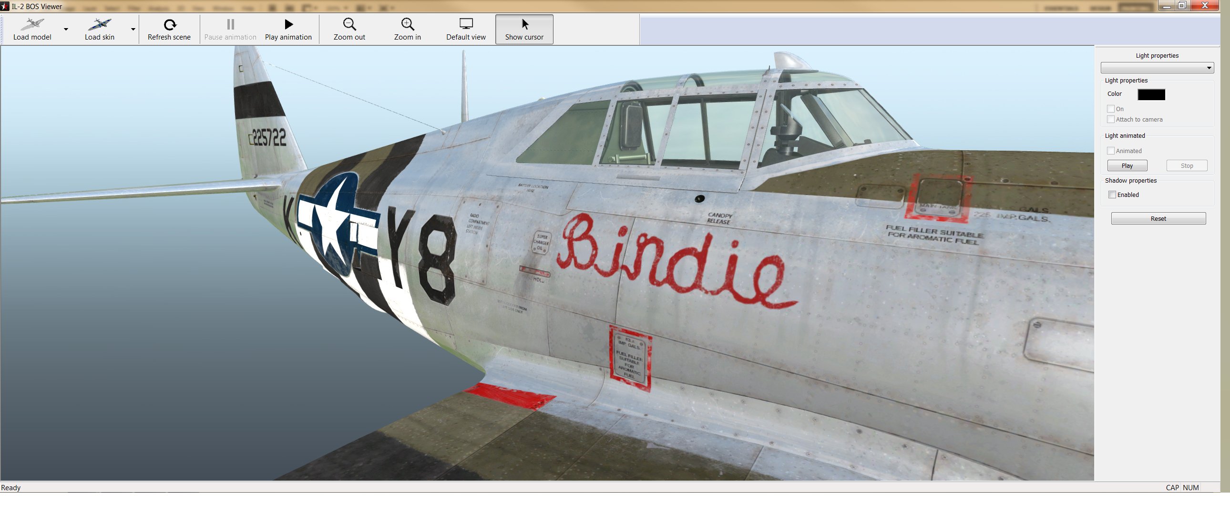Close the IL-2 BOS Viewer window
This screenshot has height=515, width=1230.
pos(1205,6)
